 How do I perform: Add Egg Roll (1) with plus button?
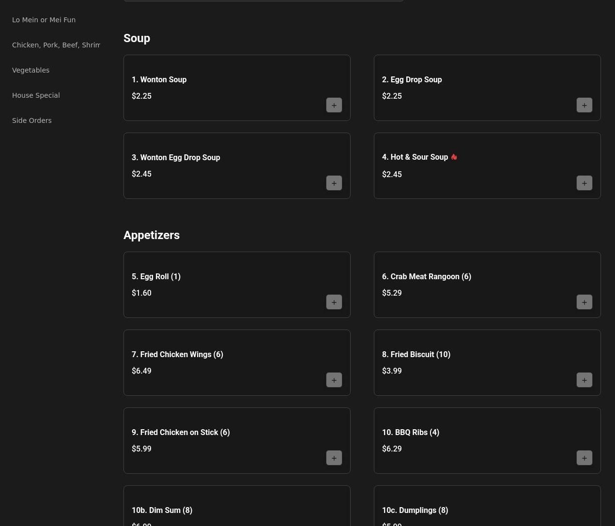point(334,302)
